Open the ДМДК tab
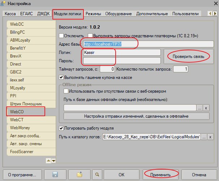Screen dimensions: 219x181 point(43,14)
